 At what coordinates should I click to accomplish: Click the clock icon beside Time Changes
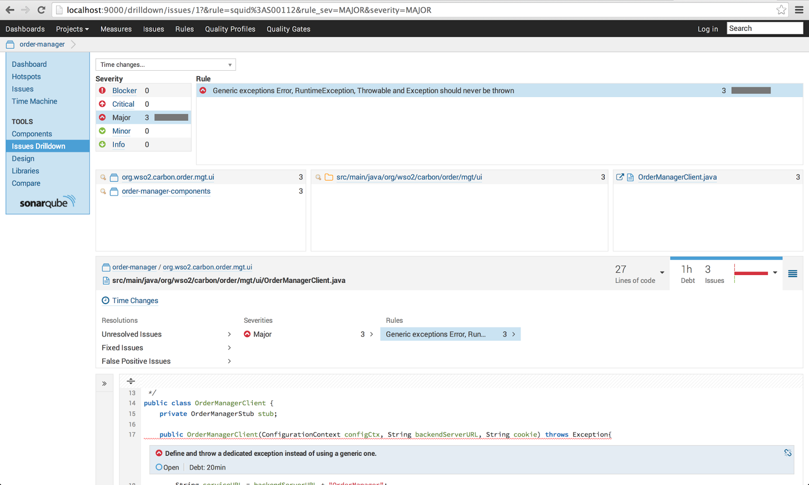(105, 301)
